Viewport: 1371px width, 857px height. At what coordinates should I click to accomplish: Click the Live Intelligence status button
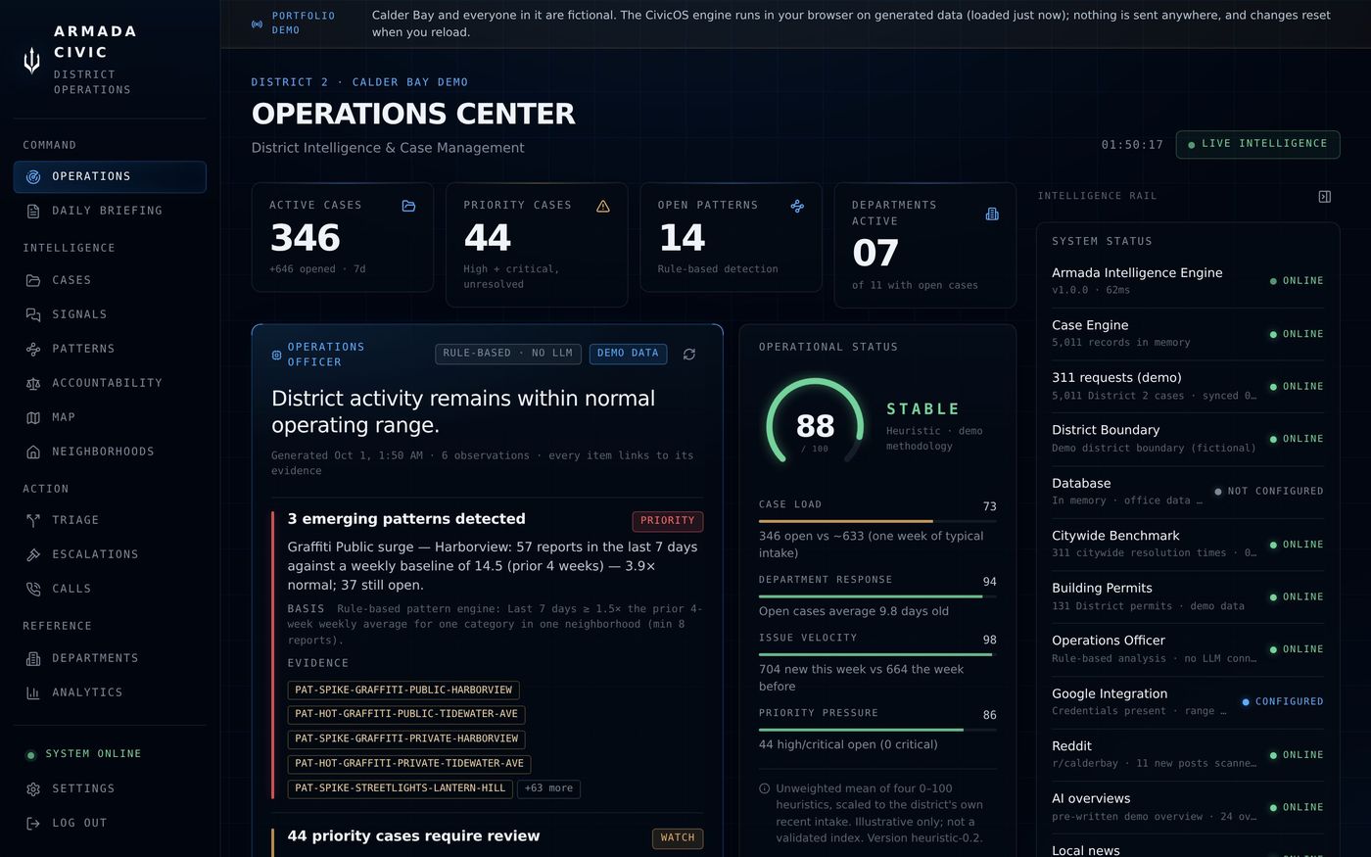point(1257,144)
